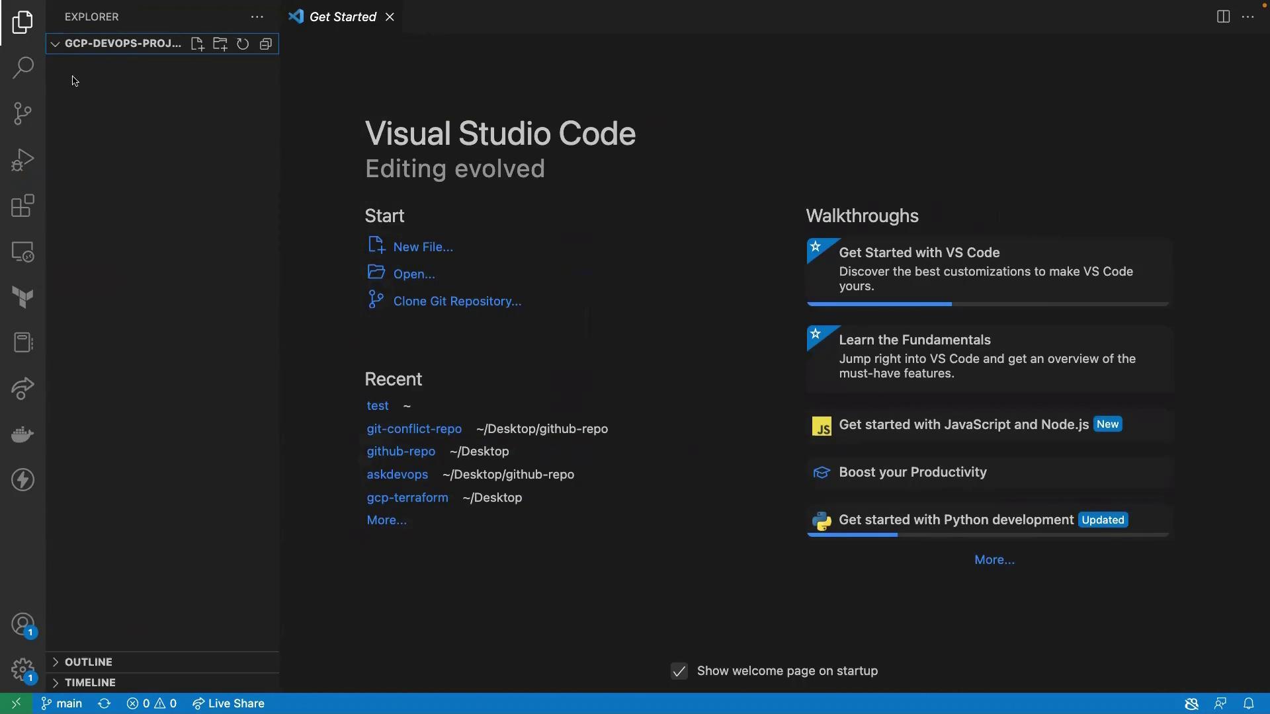1270x714 pixels.
Task: Open JavaScript and Node.js walkthrough
Action: pyautogui.click(x=988, y=425)
